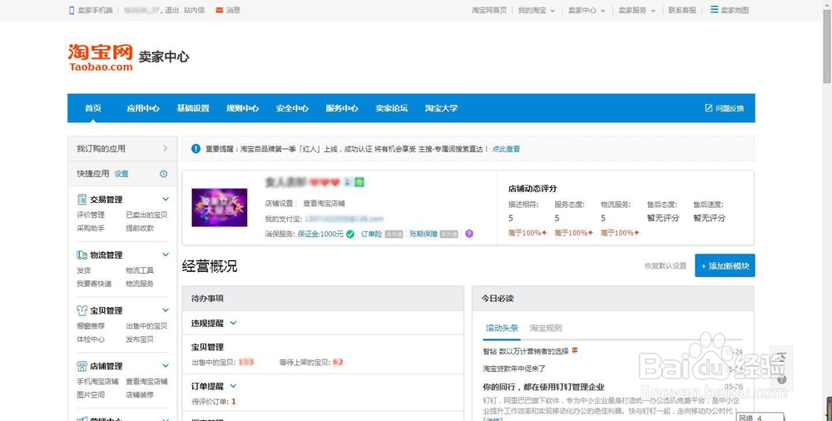Open 评价管理 in sidebar
This screenshot has width=832, height=421.
coord(91,215)
